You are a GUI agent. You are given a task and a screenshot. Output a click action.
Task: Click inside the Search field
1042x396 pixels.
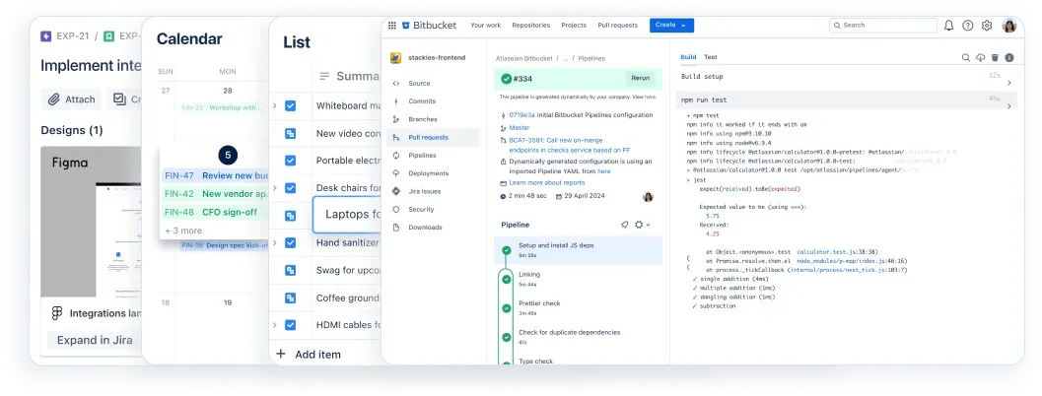click(883, 26)
